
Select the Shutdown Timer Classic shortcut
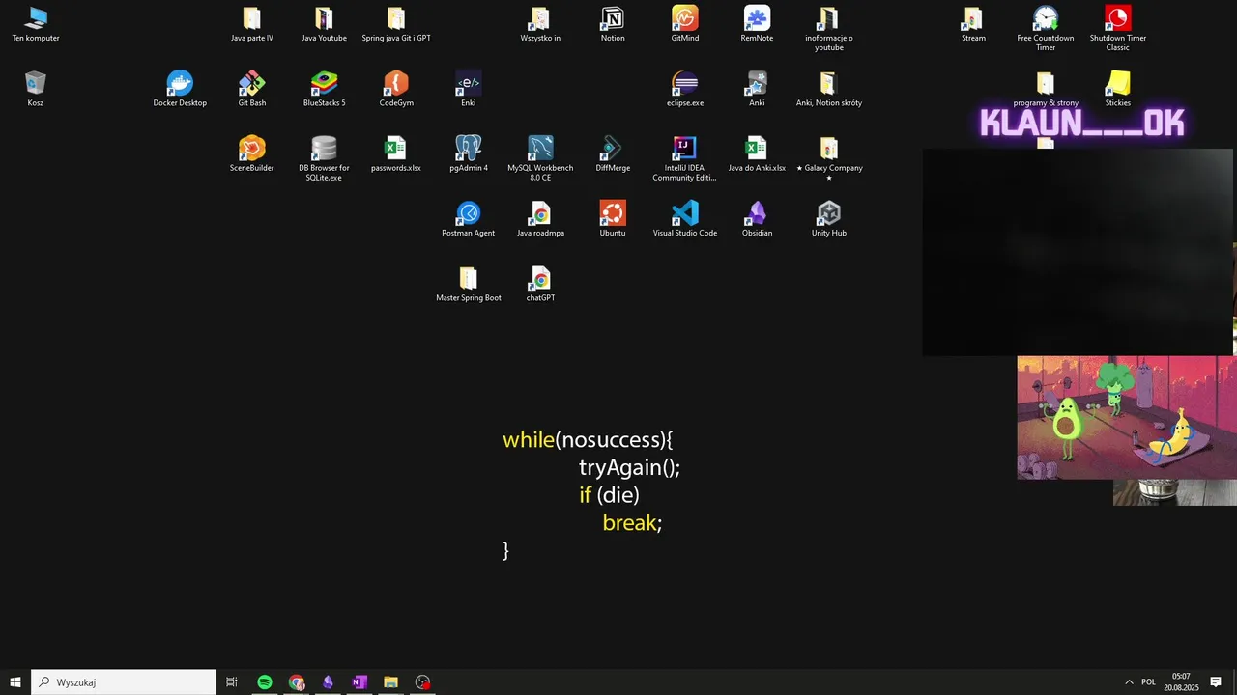click(x=1118, y=29)
